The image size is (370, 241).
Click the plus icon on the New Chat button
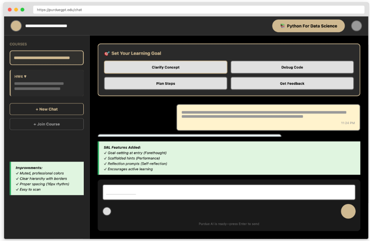tap(36, 109)
